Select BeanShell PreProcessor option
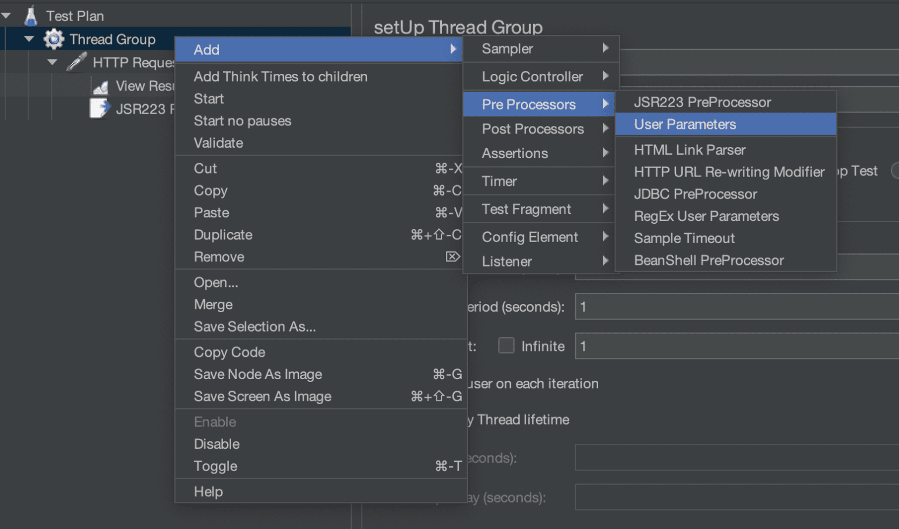Image resolution: width=899 pixels, height=529 pixels. (708, 261)
